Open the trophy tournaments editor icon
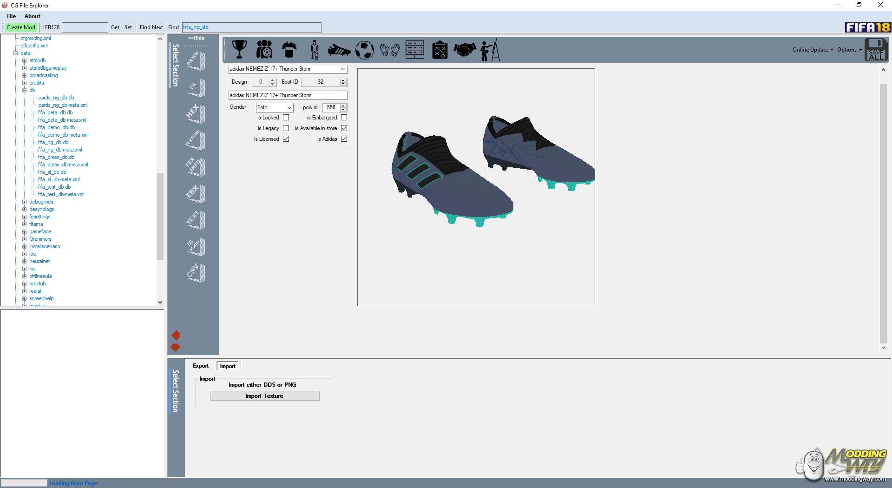The height and width of the screenshot is (488, 892). tap(239, 49)
